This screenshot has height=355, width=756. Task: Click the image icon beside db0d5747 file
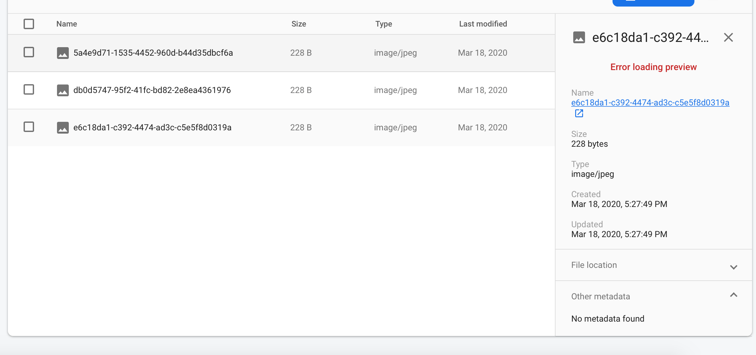point(63,90)
